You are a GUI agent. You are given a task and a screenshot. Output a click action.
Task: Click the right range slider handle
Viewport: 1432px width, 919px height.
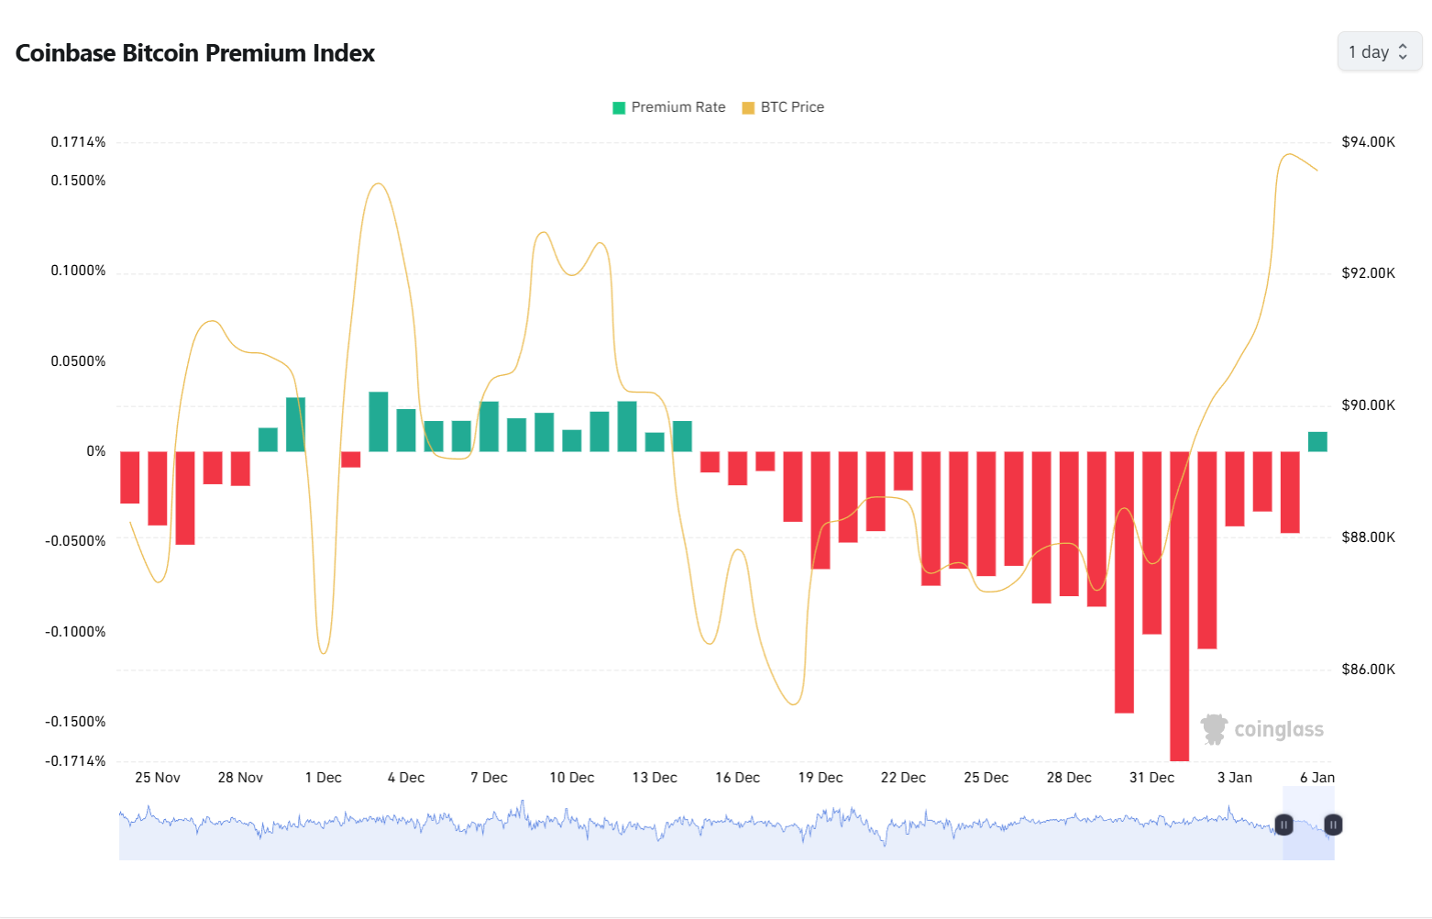point(1333,825)
